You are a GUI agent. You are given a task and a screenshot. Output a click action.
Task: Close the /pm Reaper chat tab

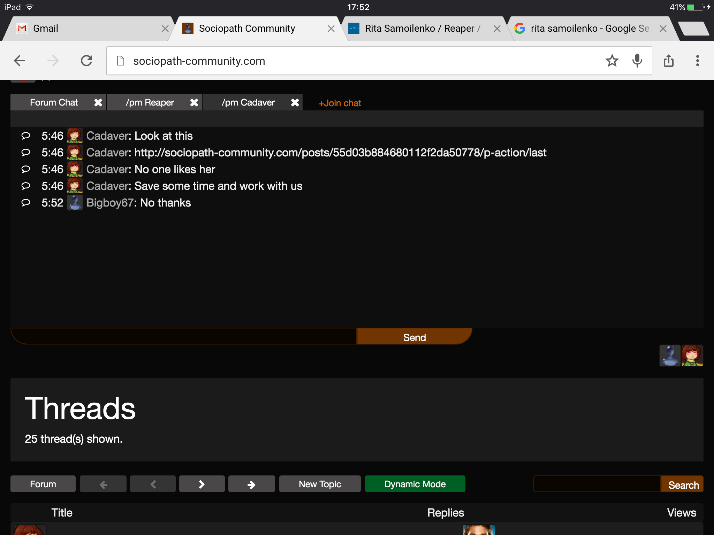[x=194, y=102]
